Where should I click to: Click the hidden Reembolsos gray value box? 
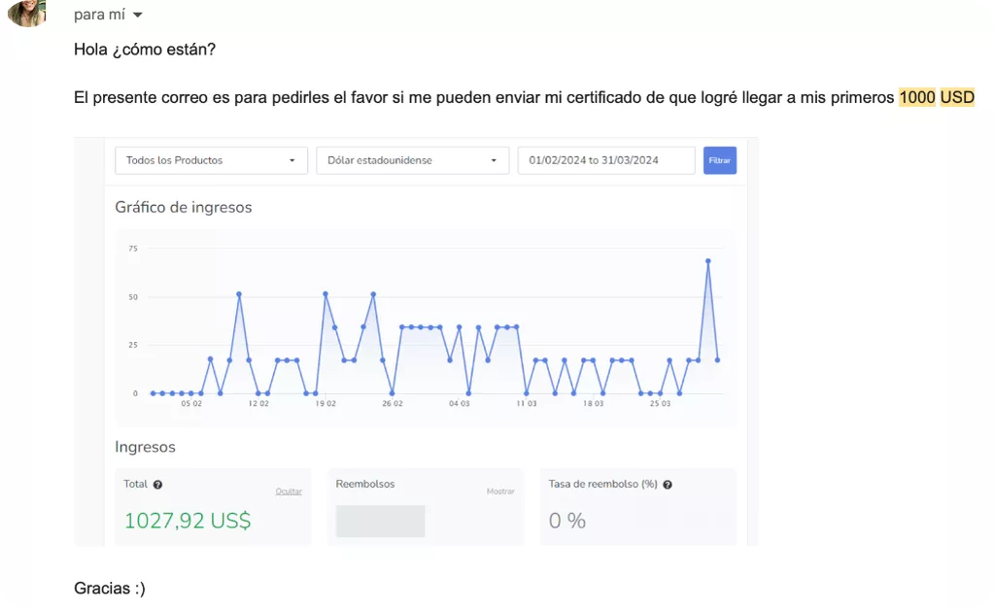(380, 521)
